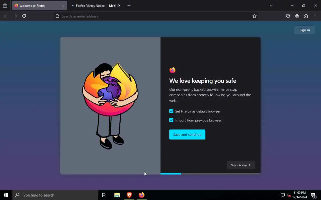This screenshot has height=200, width=321.
Task: Bookmark this page with star icon
Action: (x=255, y=16)
